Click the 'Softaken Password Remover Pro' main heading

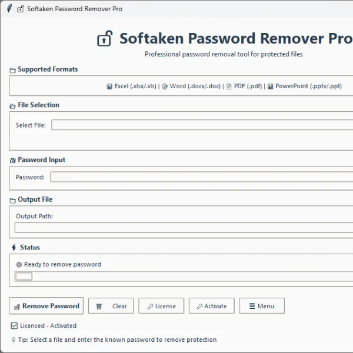tap(236, 38)
